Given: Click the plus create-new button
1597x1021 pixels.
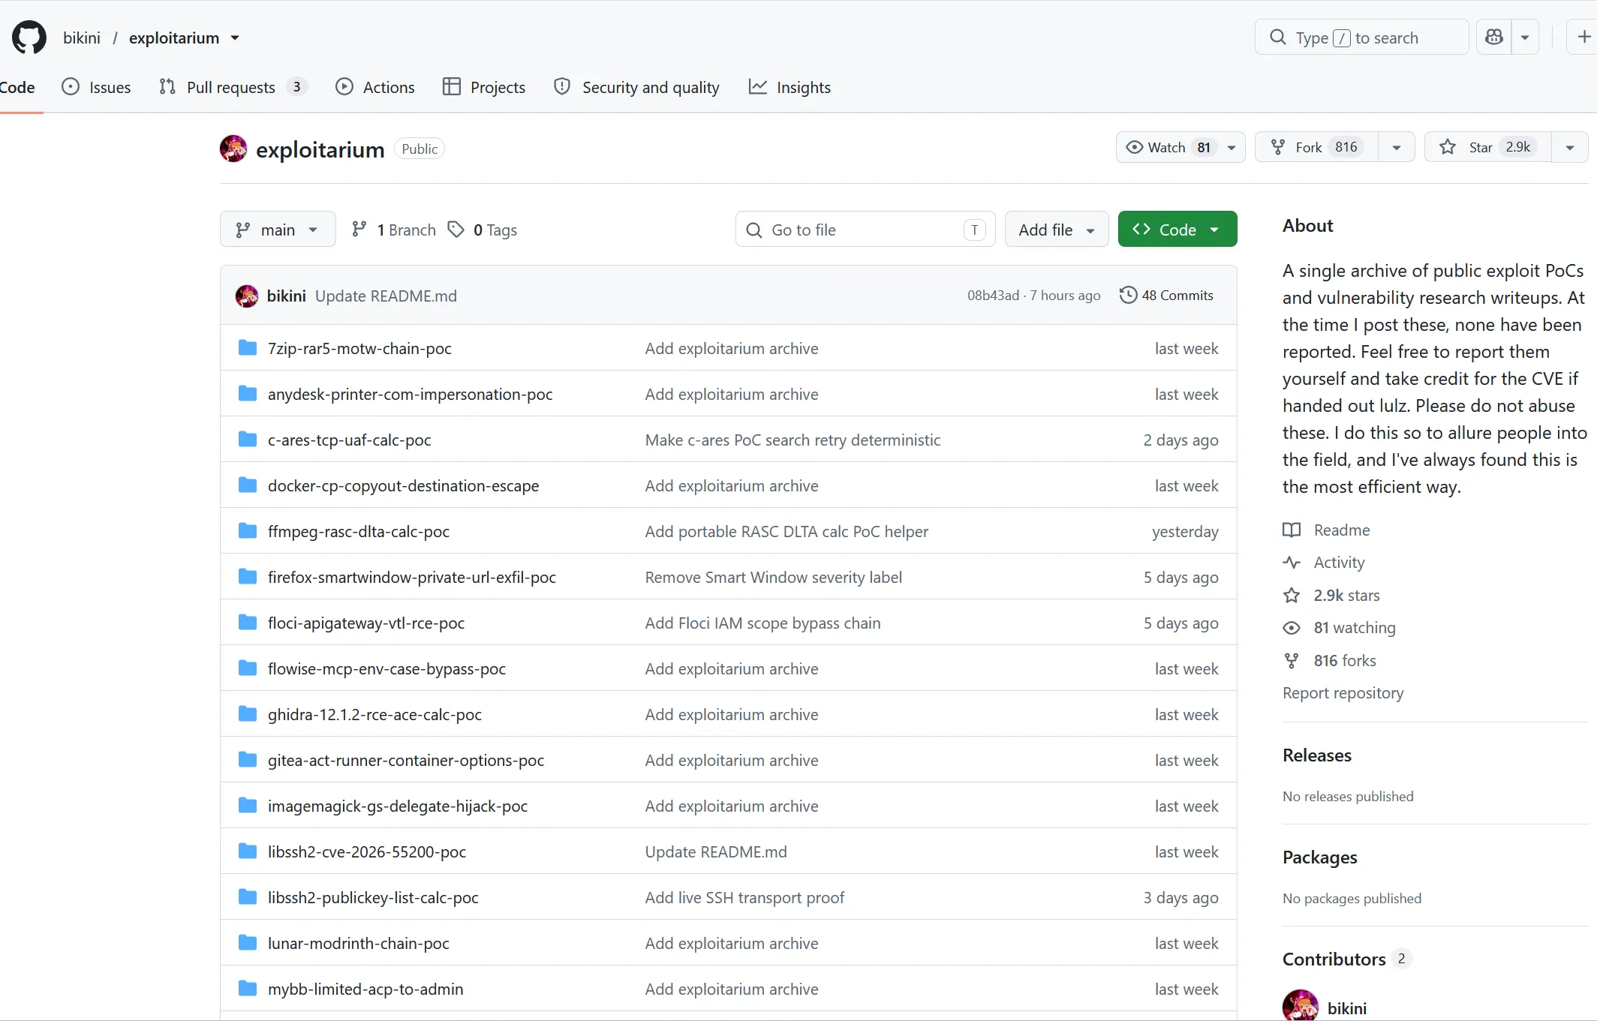Looking at the screenshot, I should [1583, 38].
